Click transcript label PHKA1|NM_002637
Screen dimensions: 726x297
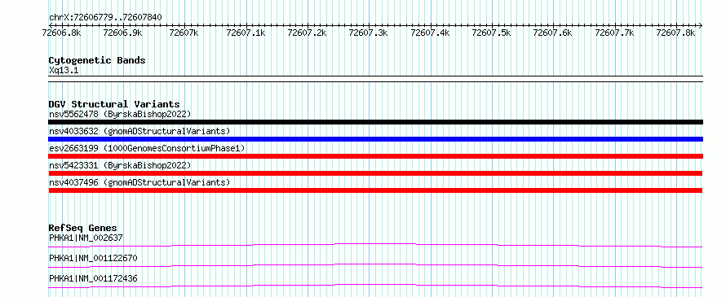(86, 238)
